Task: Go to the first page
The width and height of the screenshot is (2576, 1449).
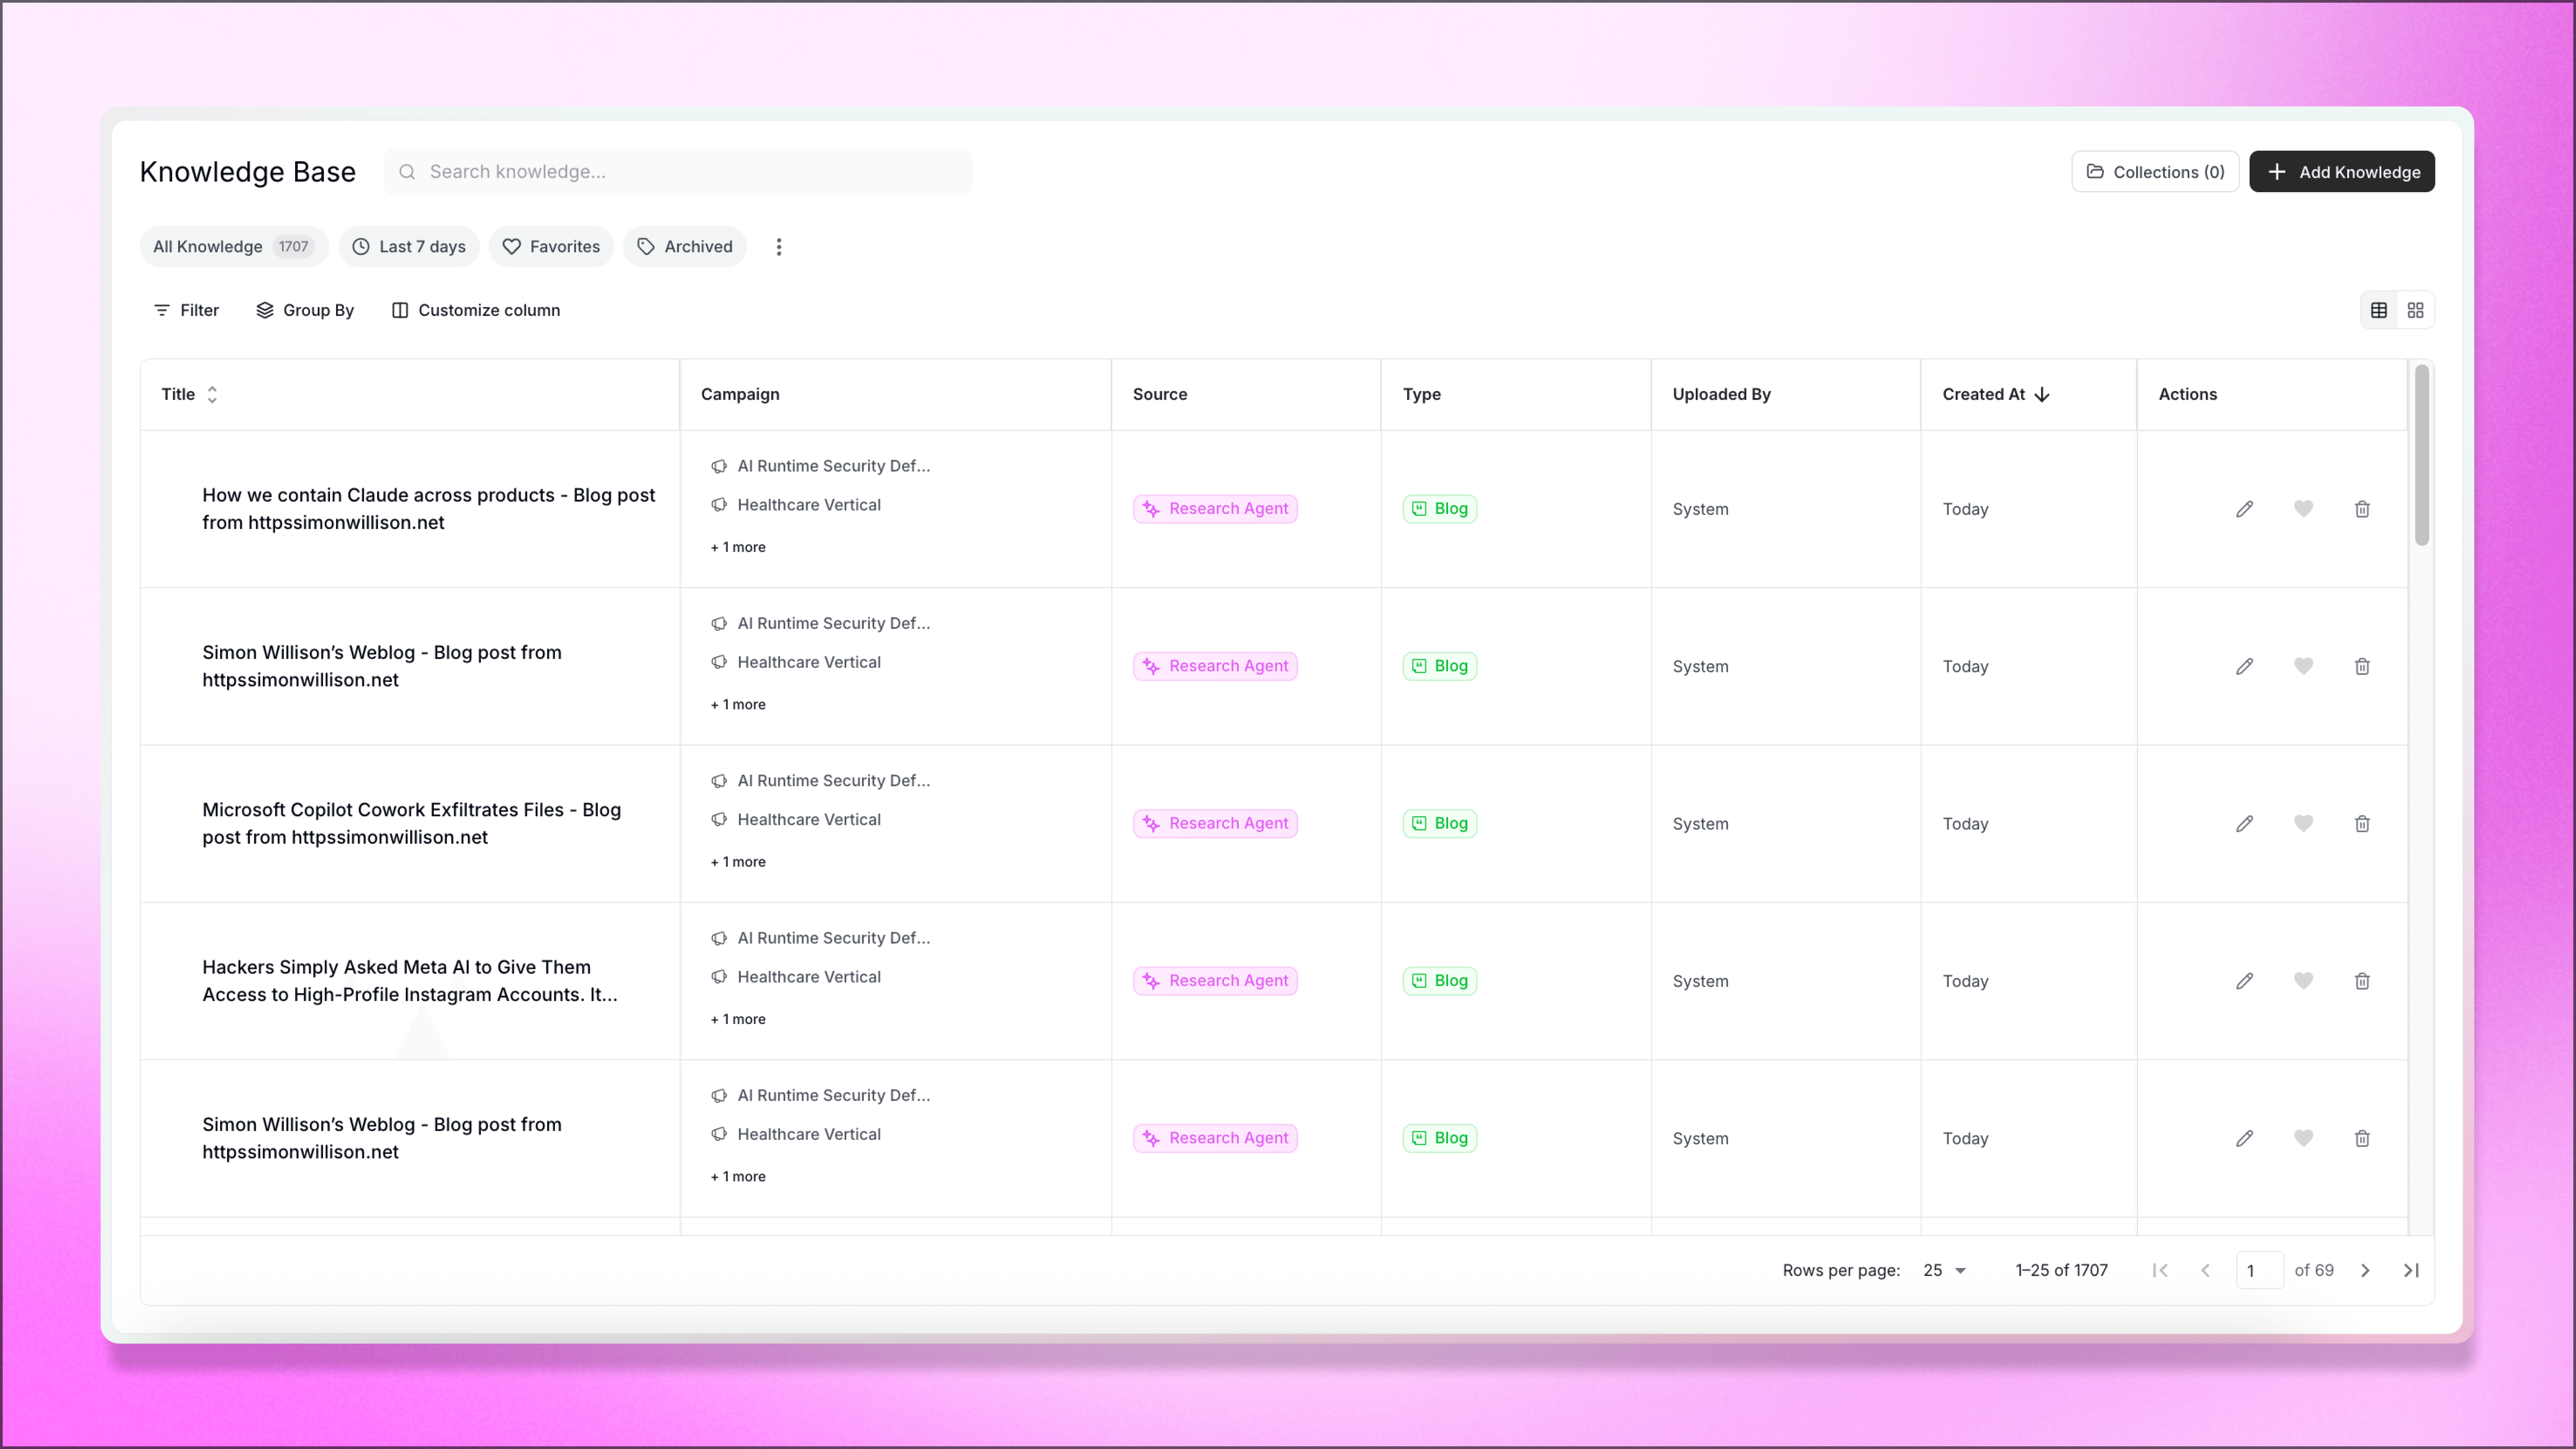Action: [x=2160, y=1270]
